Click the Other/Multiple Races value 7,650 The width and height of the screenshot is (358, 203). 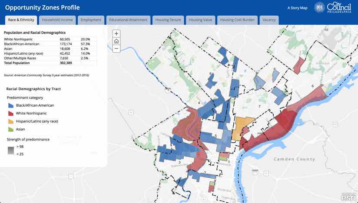point(64,58)
